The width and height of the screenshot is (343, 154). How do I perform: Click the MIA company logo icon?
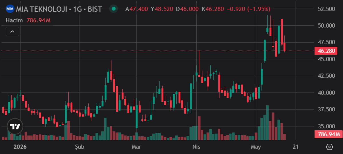[x=10, y=9]
